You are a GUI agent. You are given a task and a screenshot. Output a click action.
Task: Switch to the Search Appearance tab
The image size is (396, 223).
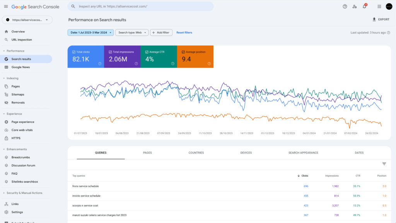[x=303, y=153]
